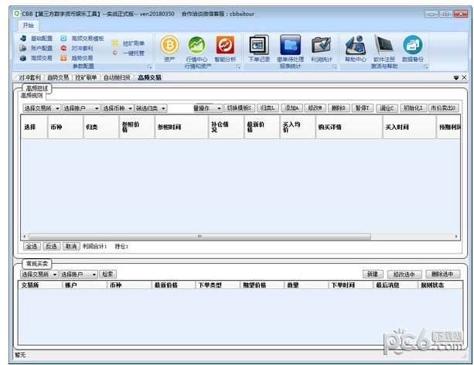
Task: Click the 市价卖出O button
Action: coord(444,108)
